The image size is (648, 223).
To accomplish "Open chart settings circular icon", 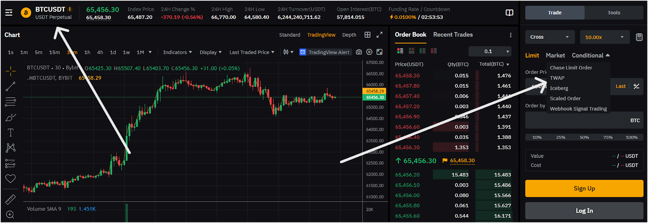I will [x=369, y=52].
